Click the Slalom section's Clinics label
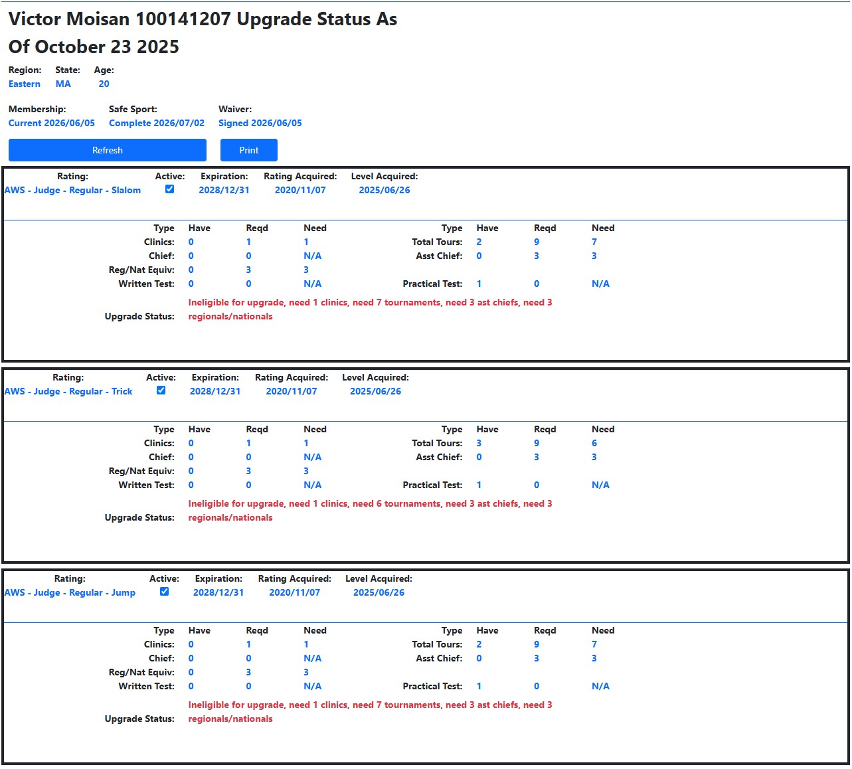Viewport: 852px width, 769px height. click(x=159, y=242)
